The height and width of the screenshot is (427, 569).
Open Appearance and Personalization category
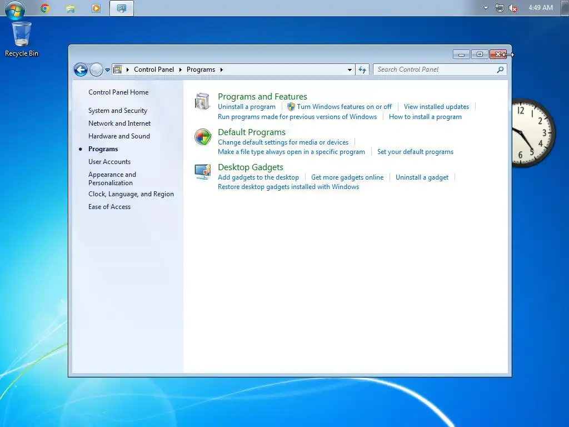click(x=112, y=178)
